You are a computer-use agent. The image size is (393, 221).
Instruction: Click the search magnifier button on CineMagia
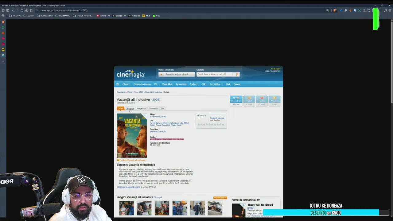coord(237,74)
